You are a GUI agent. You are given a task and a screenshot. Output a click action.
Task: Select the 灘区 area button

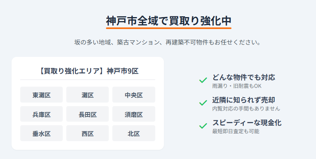(87, 95)
